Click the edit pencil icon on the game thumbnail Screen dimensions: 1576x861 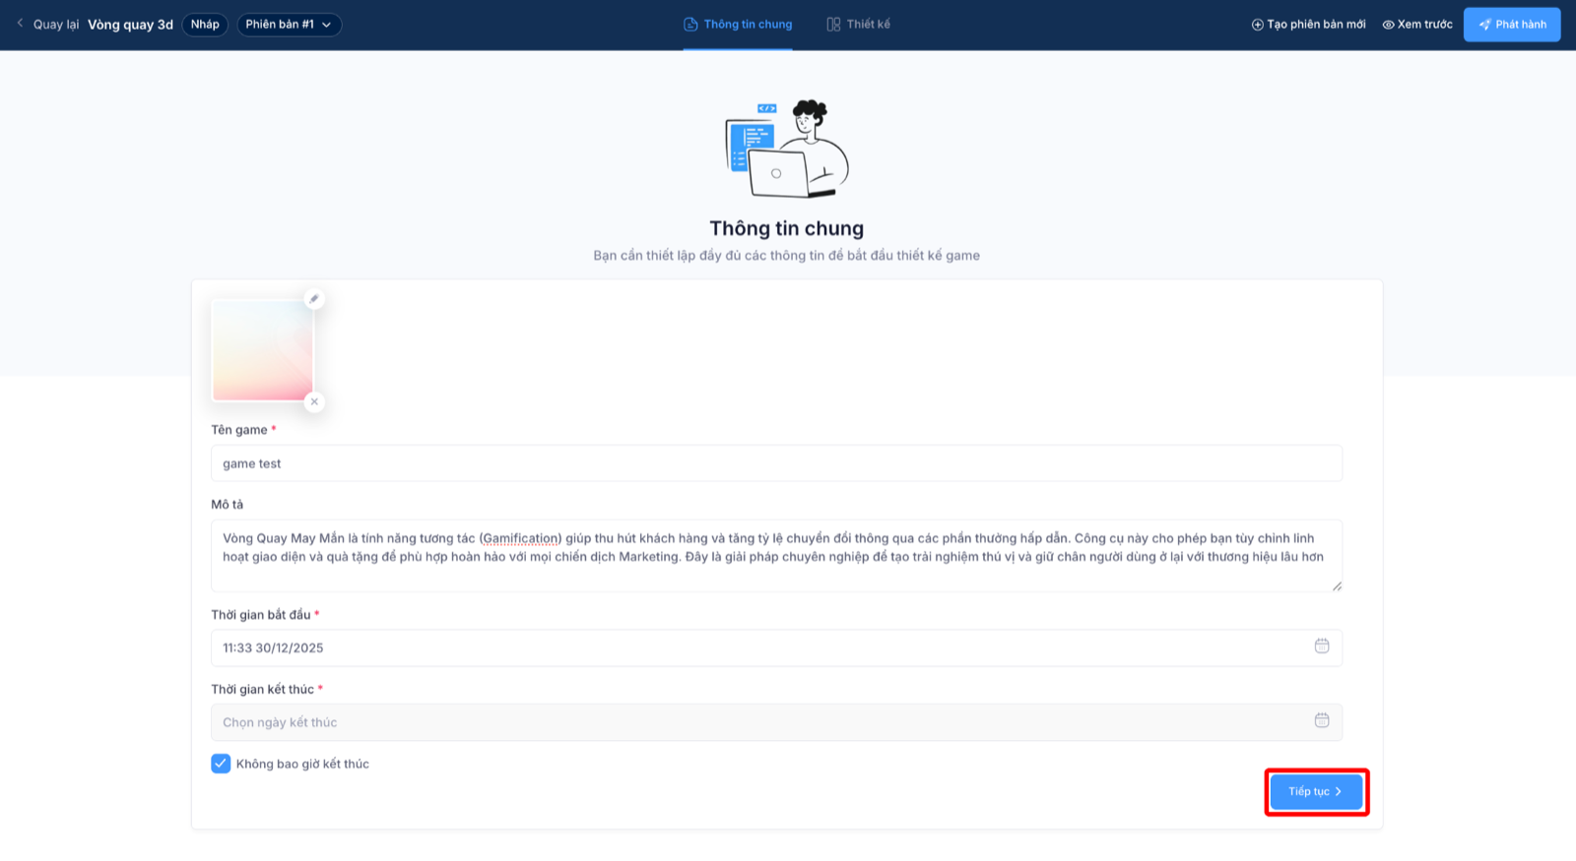coord(314,299)
